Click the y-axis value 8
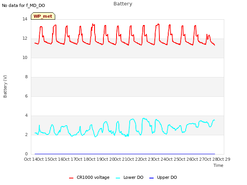247x185 pixels. (26, 77)
